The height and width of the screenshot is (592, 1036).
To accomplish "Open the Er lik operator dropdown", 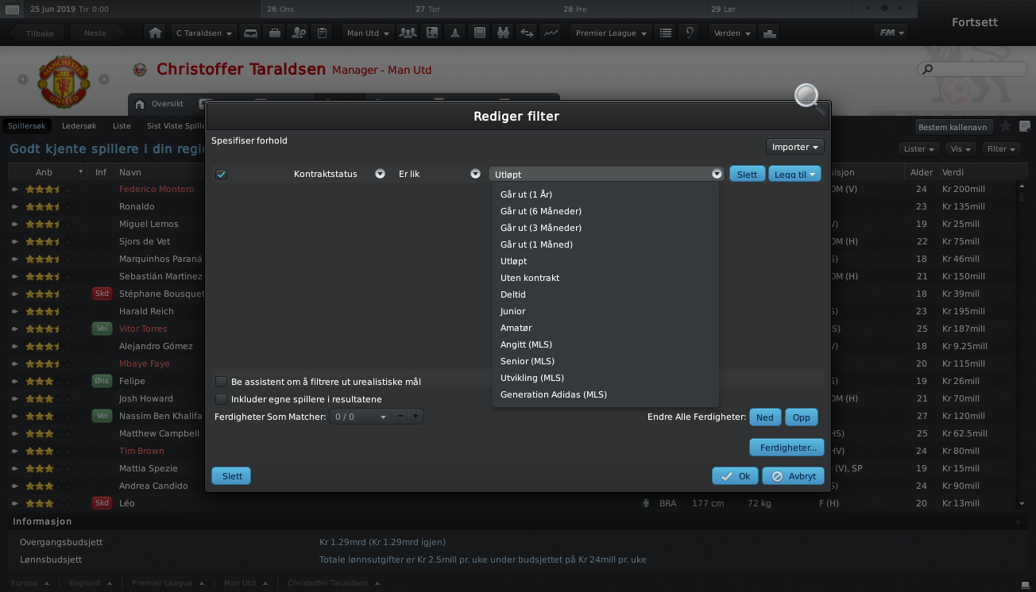I will coord(475,174).
